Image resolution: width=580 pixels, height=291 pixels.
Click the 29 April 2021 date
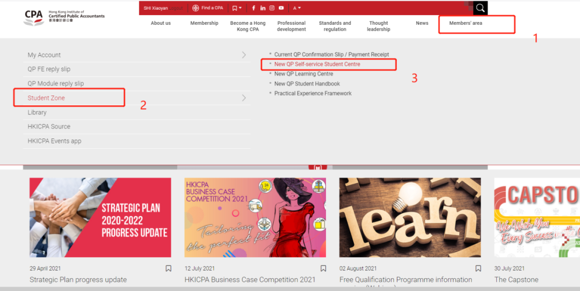coord(45,268)
